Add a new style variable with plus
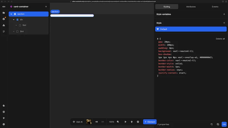 tap(224, 14)
